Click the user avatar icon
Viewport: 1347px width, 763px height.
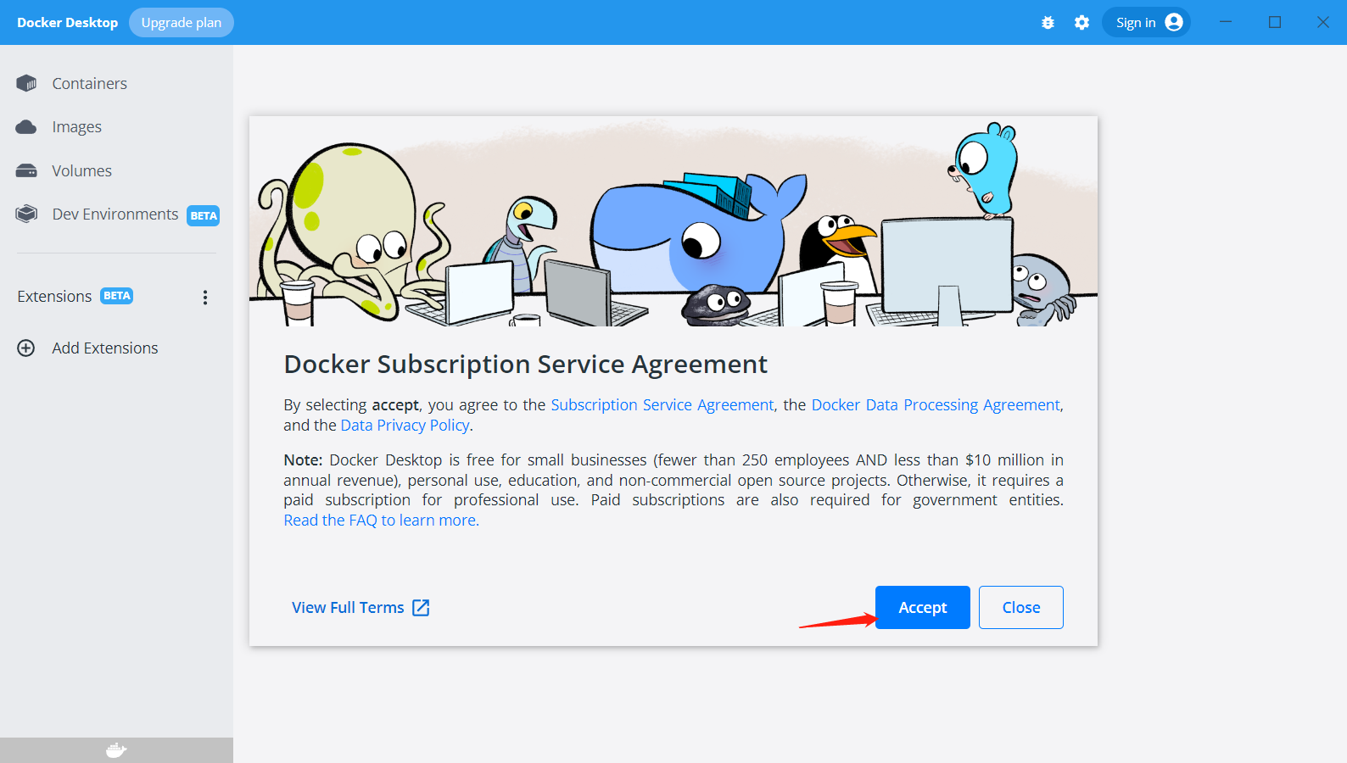pyautogui.click(x=1174, y=22)
